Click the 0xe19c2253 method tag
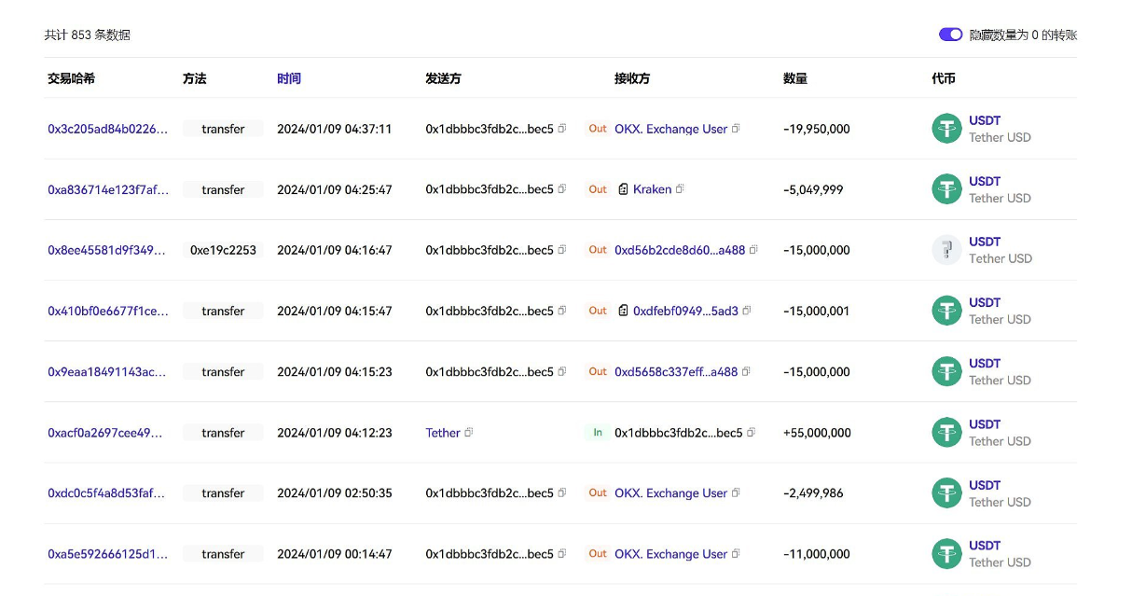This screenshot has width=1132, height=596. pos(223,250)
